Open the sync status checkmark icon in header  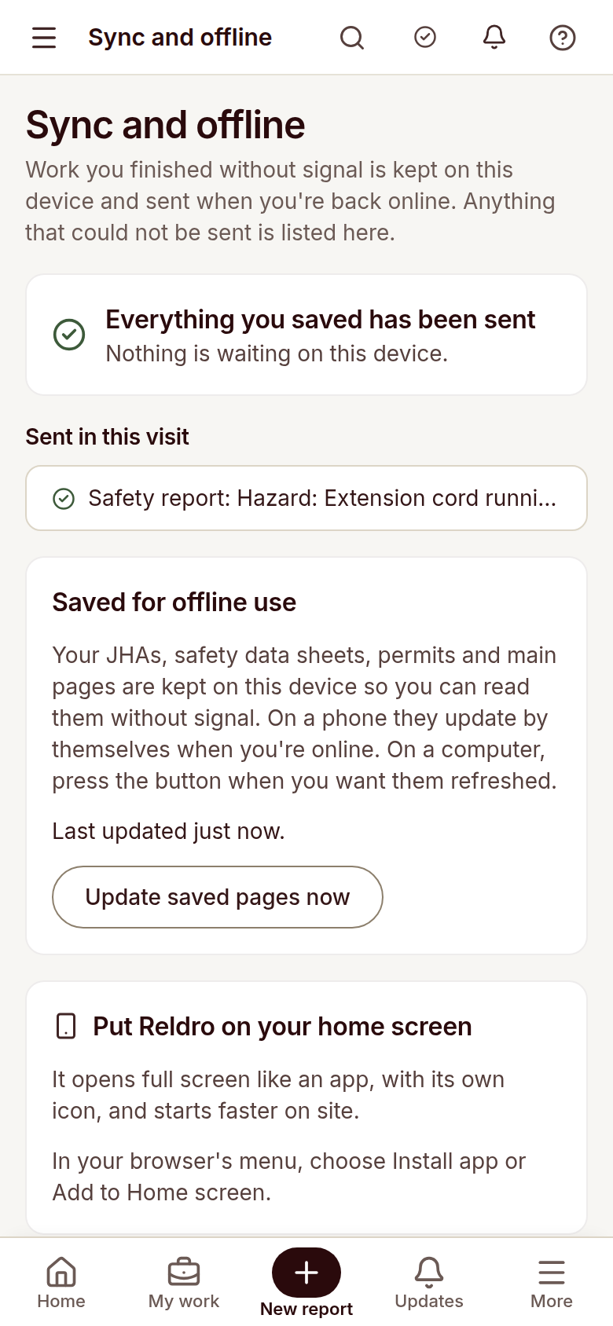[425, 37]
